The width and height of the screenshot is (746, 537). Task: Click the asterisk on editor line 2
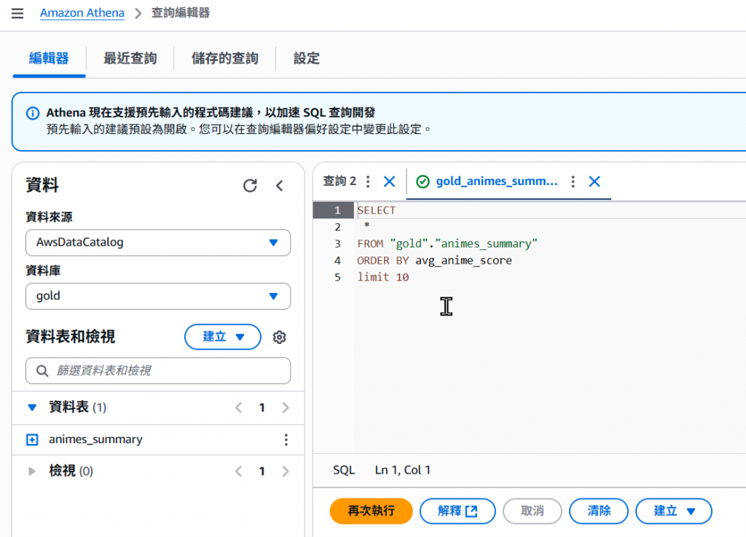coord(366,225)
